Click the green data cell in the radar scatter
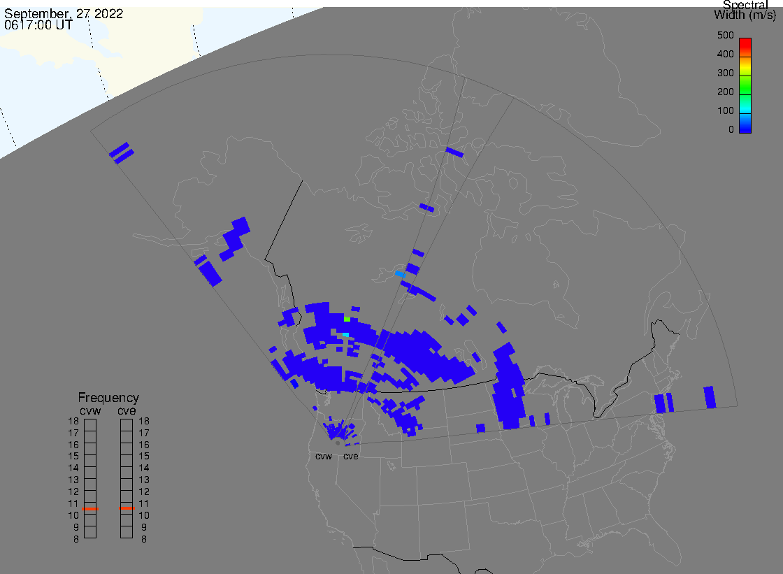Viewport: 783px width, 574px height. click(347, 319)
